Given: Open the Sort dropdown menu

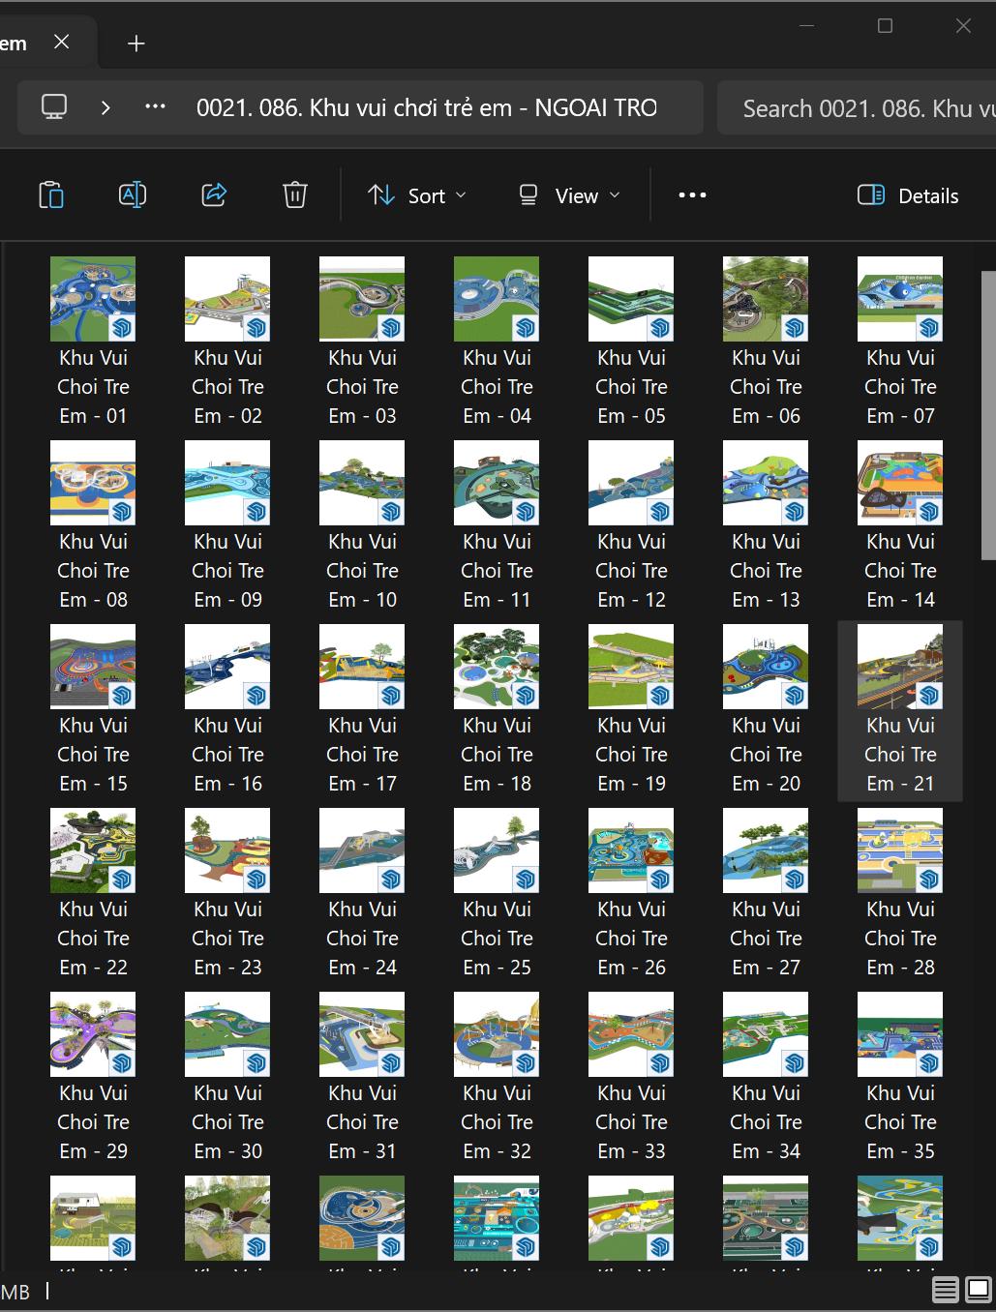Looking at the screenshot, I should point(417,195).
